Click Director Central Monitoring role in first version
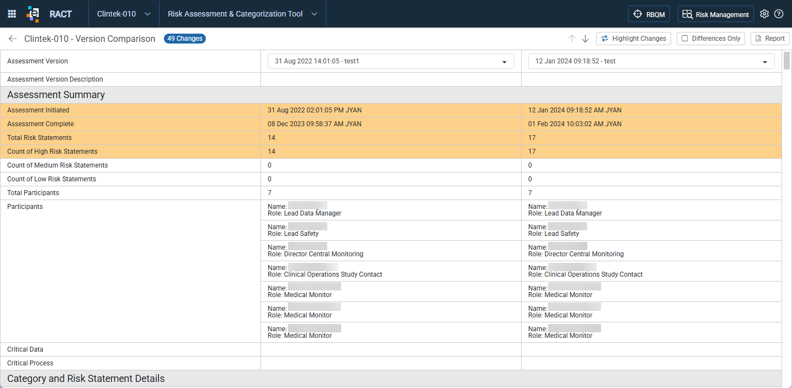Screen dimensions: 792x388 315,254
